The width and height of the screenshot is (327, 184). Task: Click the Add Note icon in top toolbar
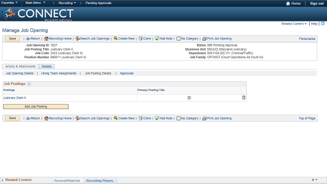point(157,39)
